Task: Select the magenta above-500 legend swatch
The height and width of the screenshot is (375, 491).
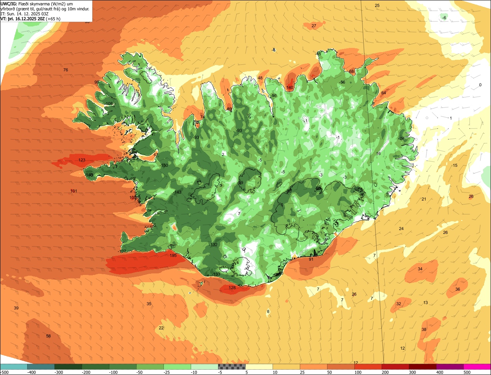Action: [477, 367]
